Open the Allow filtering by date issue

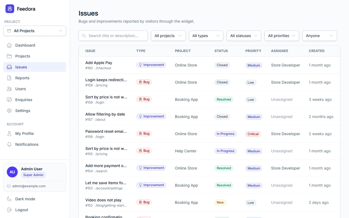point(105,114)
